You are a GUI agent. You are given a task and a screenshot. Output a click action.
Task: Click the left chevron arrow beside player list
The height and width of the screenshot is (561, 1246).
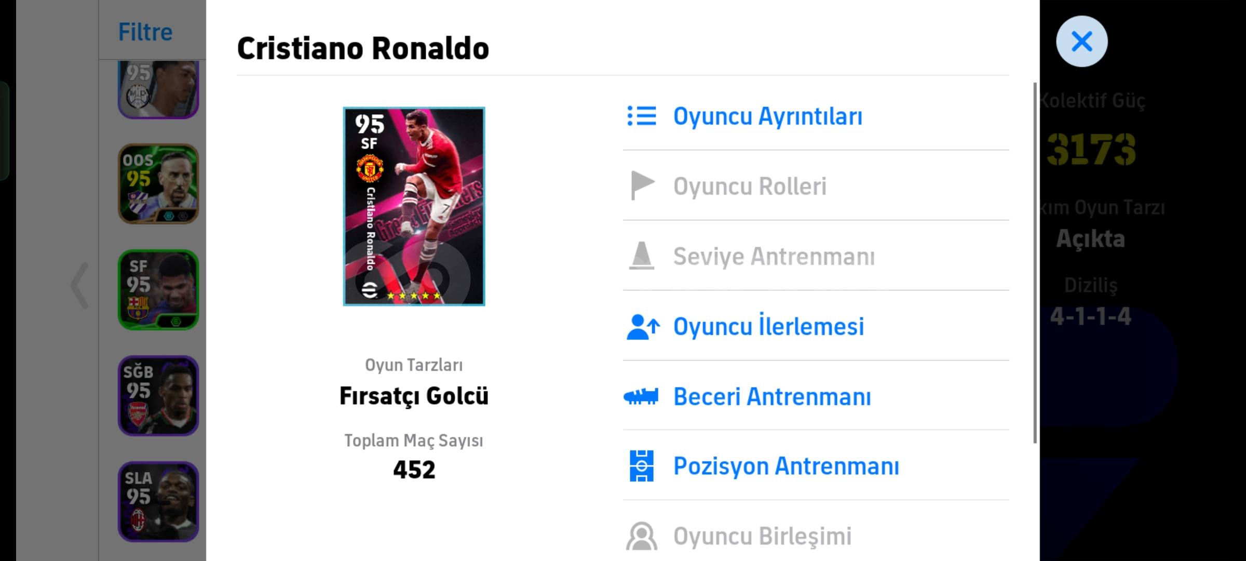[79, 285]
